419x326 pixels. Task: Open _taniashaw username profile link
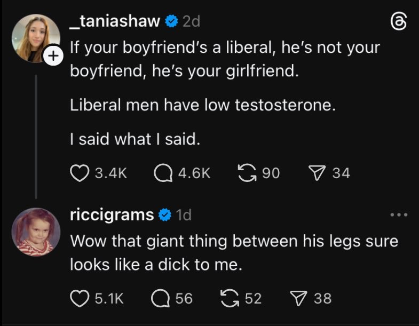(115, 21)
